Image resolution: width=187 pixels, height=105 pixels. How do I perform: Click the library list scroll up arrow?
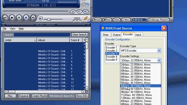[87, 40]
